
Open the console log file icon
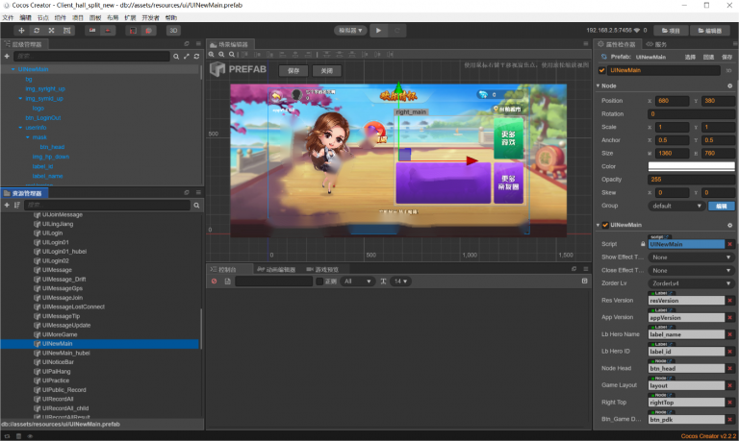coord(228,282)
